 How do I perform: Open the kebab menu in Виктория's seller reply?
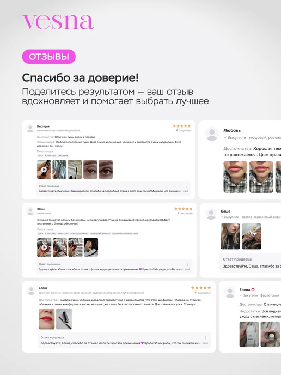(x=186, y=186)
